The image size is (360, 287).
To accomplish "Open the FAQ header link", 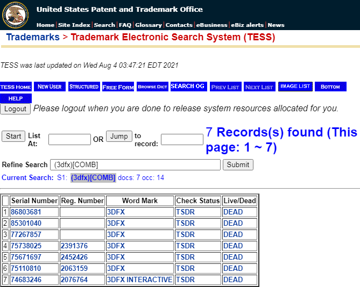I will (125, 25).
